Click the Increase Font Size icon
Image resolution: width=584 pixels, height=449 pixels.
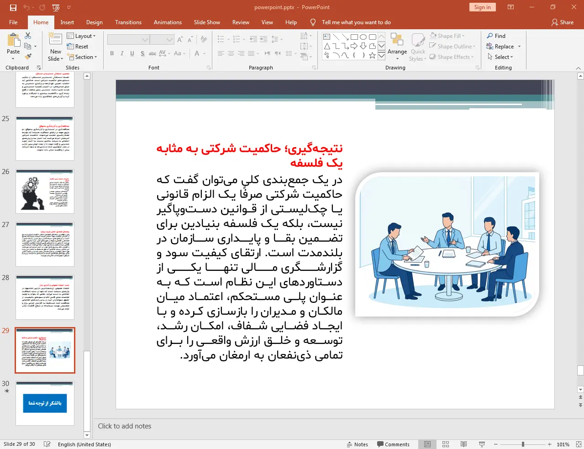[x=180, y=40]
